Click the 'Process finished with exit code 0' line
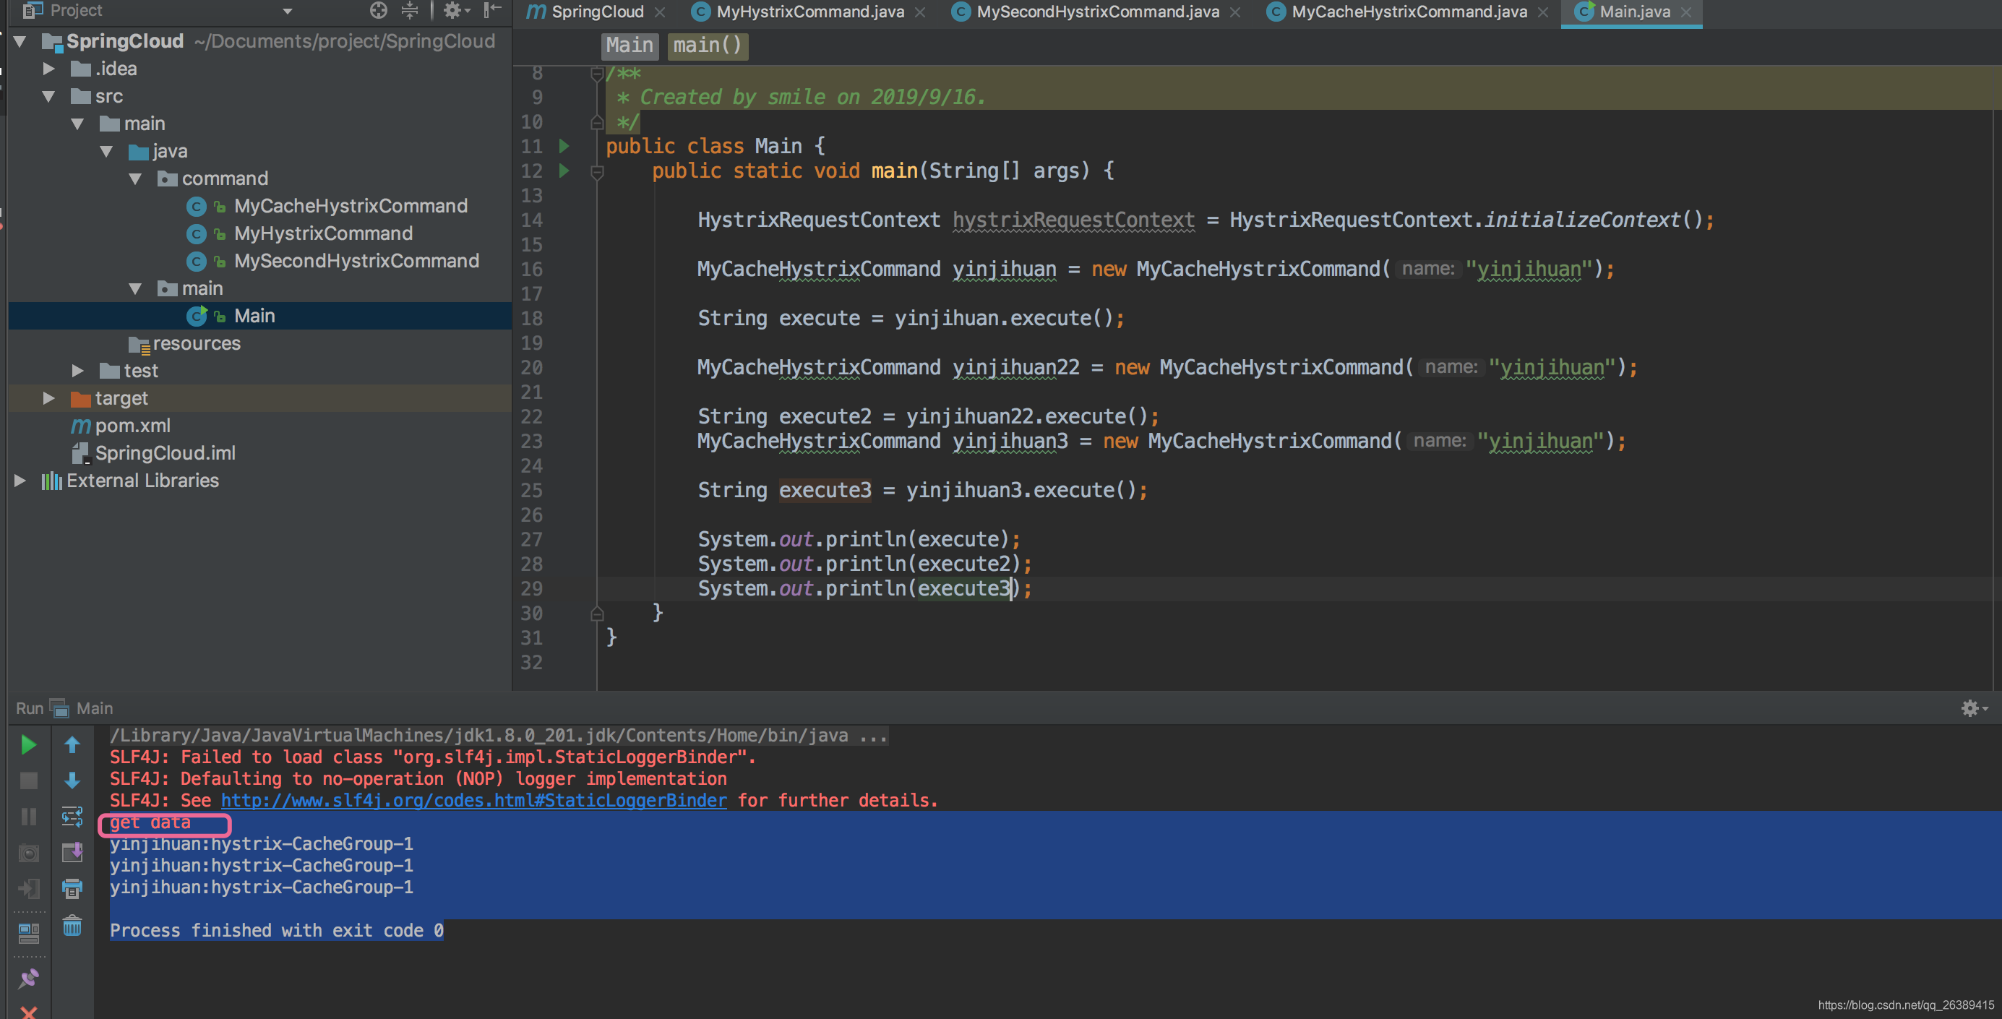Viewport: 2002px width, 1019px height. click(277, 930)
